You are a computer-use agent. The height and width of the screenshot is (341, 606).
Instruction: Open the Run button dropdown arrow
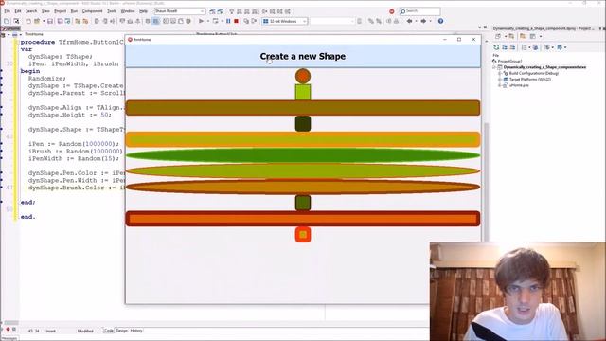coord(207,21)
